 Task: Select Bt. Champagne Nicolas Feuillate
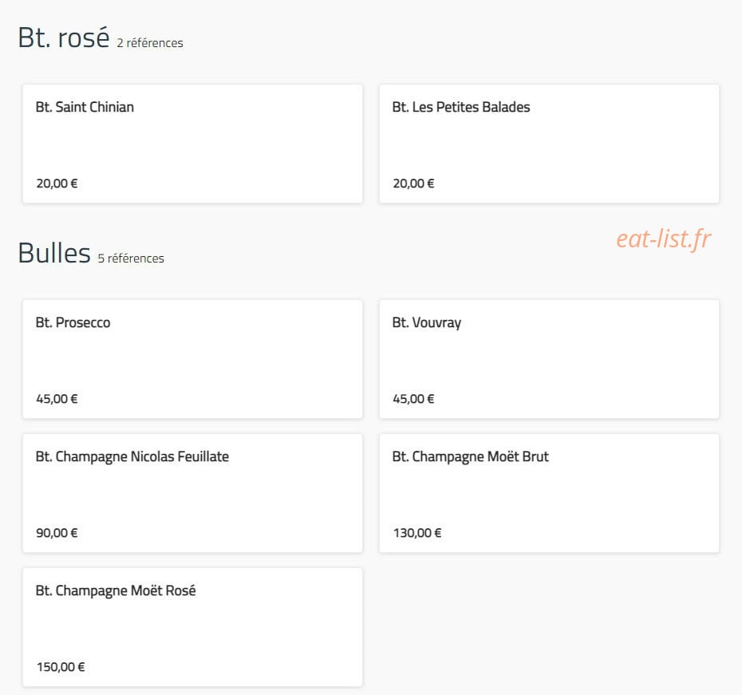pos(192,493)
